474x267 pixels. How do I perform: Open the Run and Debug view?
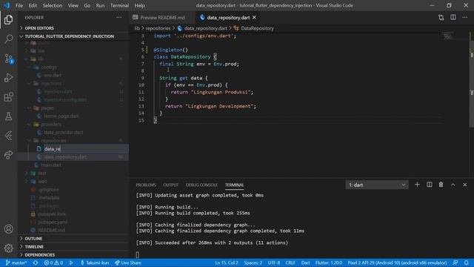click(8, 78)
